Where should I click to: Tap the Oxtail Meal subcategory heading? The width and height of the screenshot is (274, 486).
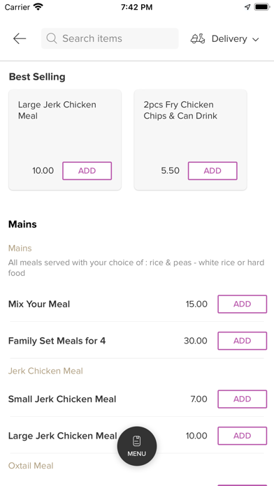pyautogui.click(x=31, y=466)
